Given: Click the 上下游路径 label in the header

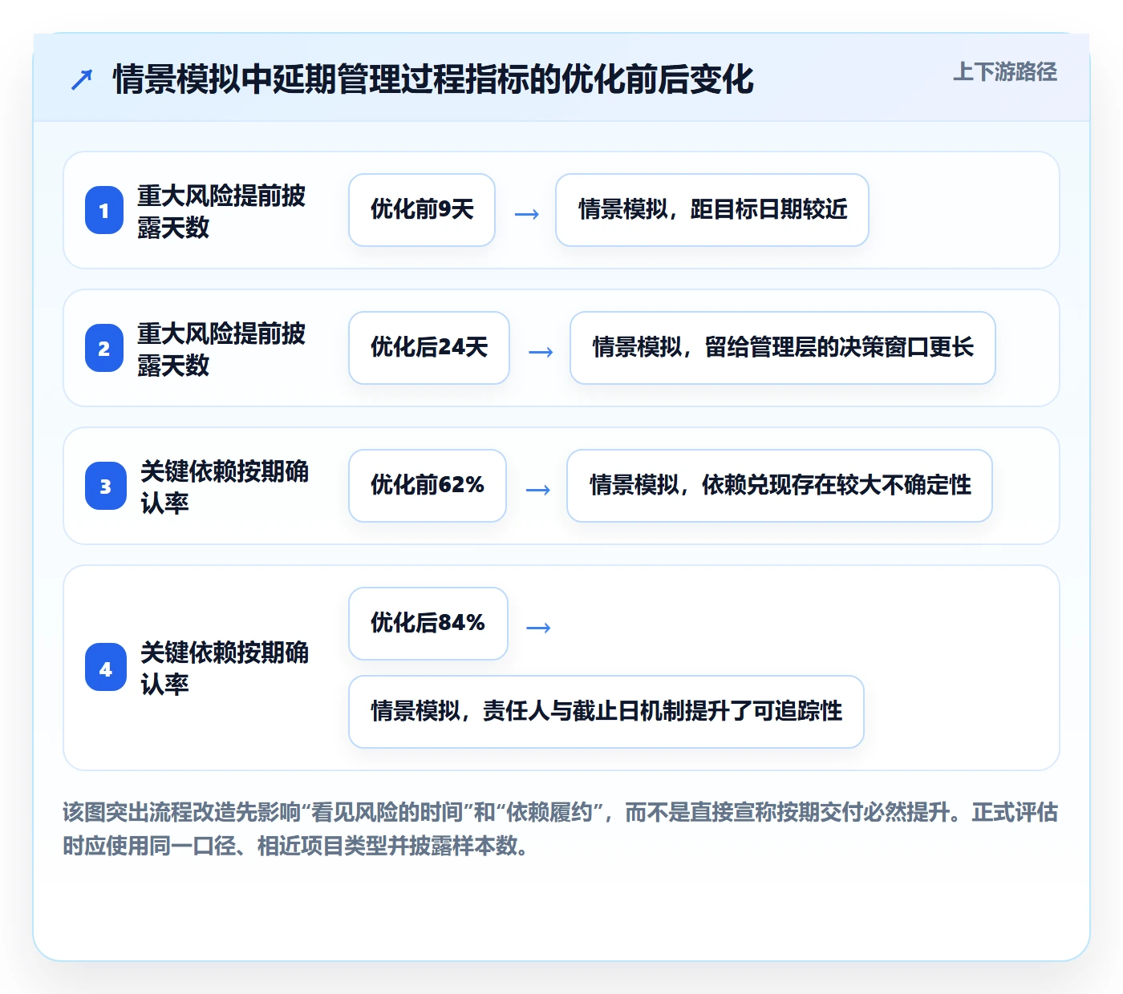Looking at the screenshot, I should pyautogui.click(x=1005, y=72).
